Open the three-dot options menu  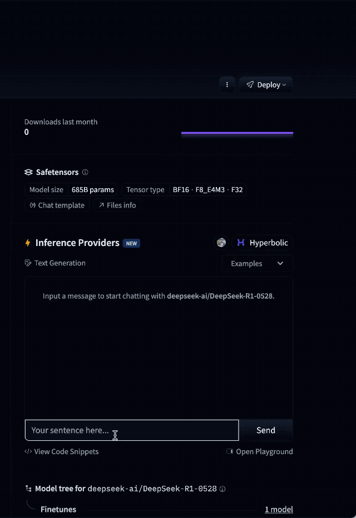pyautogui.click(x=227, y=84)
